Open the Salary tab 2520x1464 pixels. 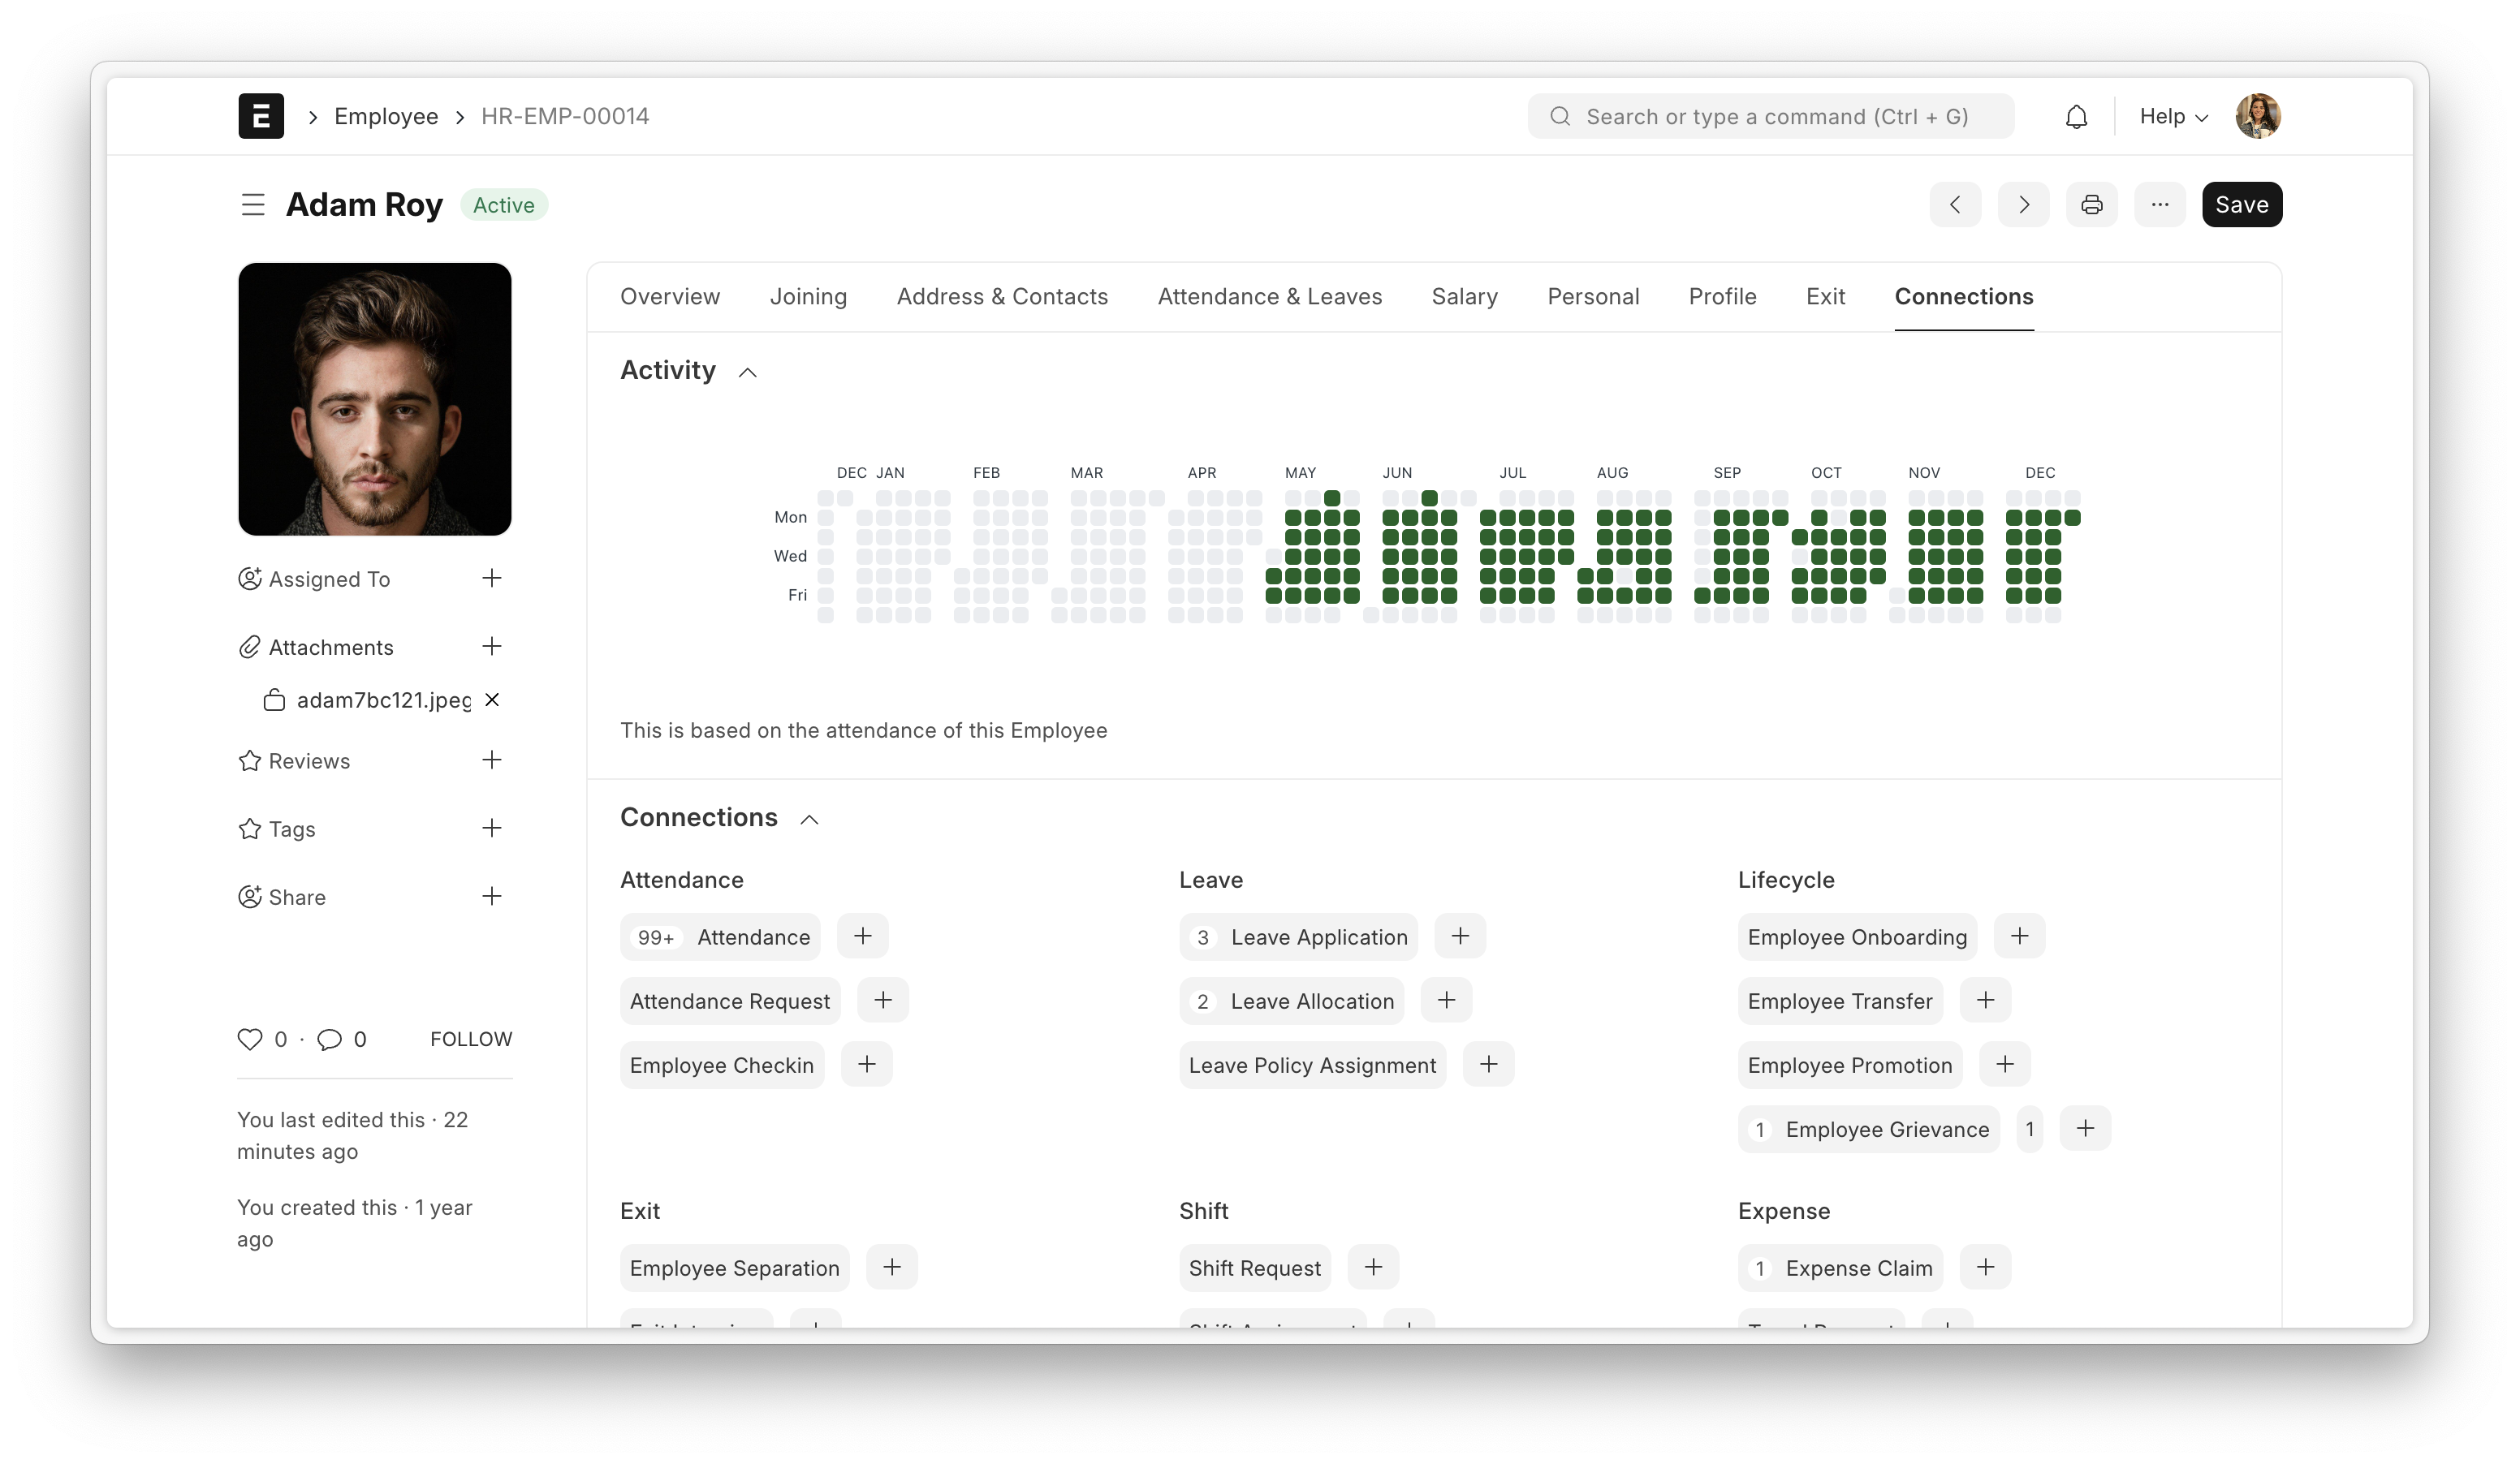(x=1464, y=297)
